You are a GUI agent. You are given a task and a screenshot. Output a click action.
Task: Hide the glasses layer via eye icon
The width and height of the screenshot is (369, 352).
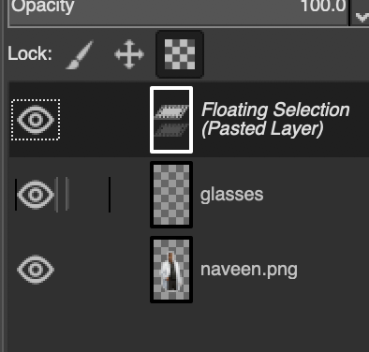click(x=36, y=195)
